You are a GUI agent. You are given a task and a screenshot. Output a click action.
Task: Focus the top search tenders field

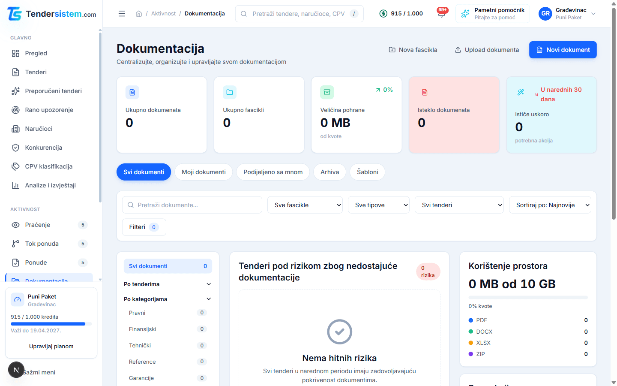point(300,14)
